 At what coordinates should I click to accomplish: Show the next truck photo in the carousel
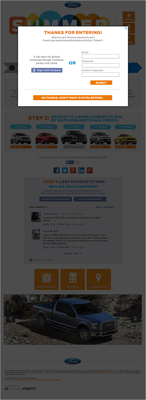[135, 318]
